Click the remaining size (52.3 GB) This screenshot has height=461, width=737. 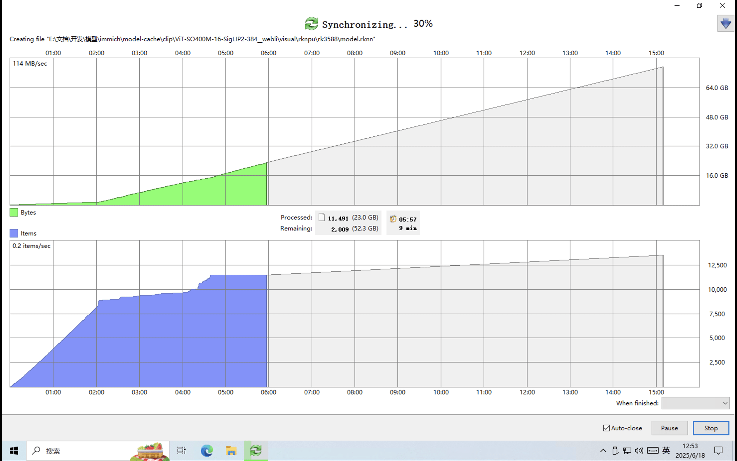point(365,228)
